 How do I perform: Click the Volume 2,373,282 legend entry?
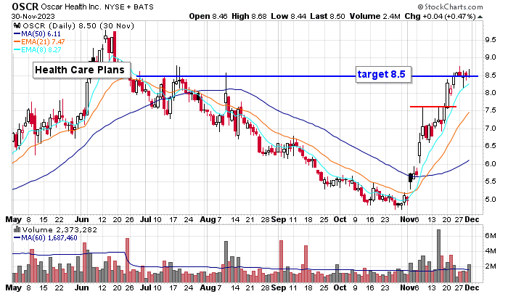pos(60,230)
